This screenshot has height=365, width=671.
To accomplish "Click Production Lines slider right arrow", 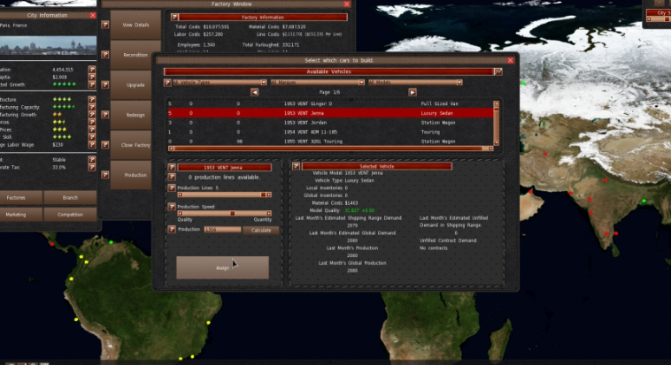I will (269, 194).
